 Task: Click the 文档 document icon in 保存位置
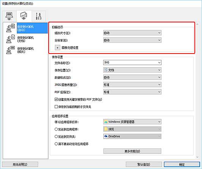coord(106,70)
